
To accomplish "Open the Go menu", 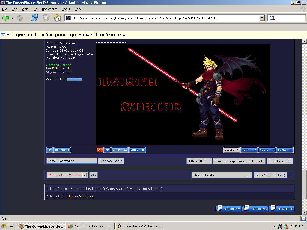I will (35, 9).
